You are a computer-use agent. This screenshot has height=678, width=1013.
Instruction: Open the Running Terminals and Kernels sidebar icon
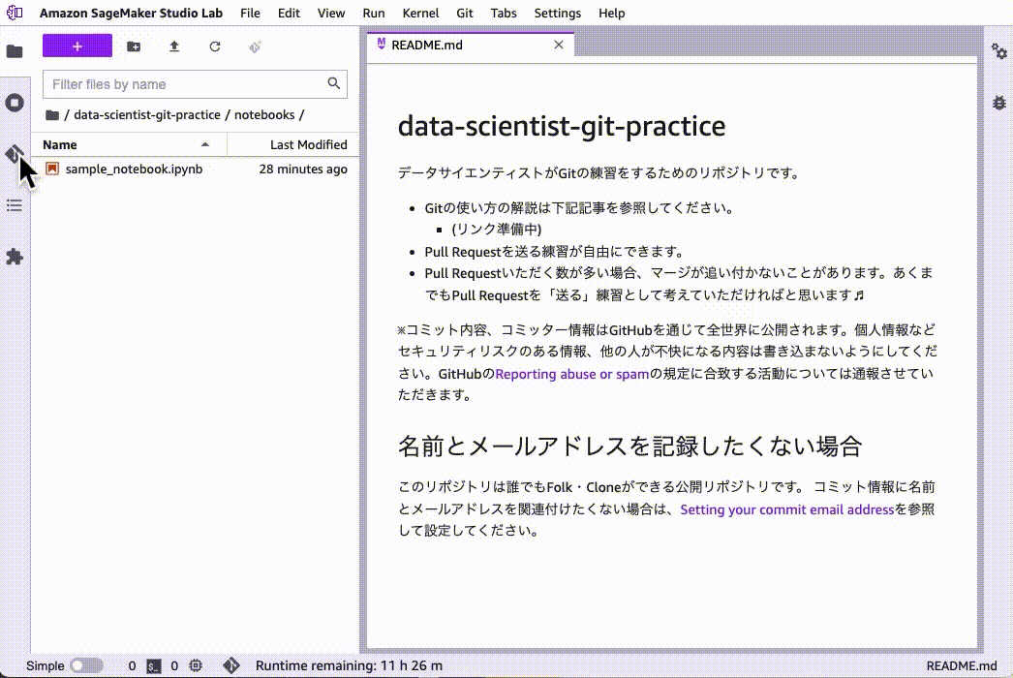pyautogui.click(x=15, y=102)
